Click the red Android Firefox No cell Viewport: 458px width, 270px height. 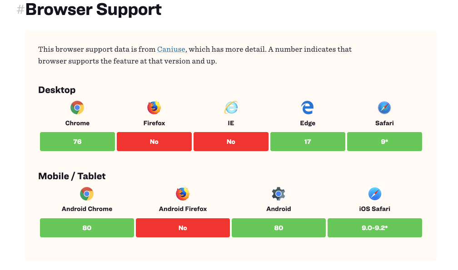click(183, 228)
